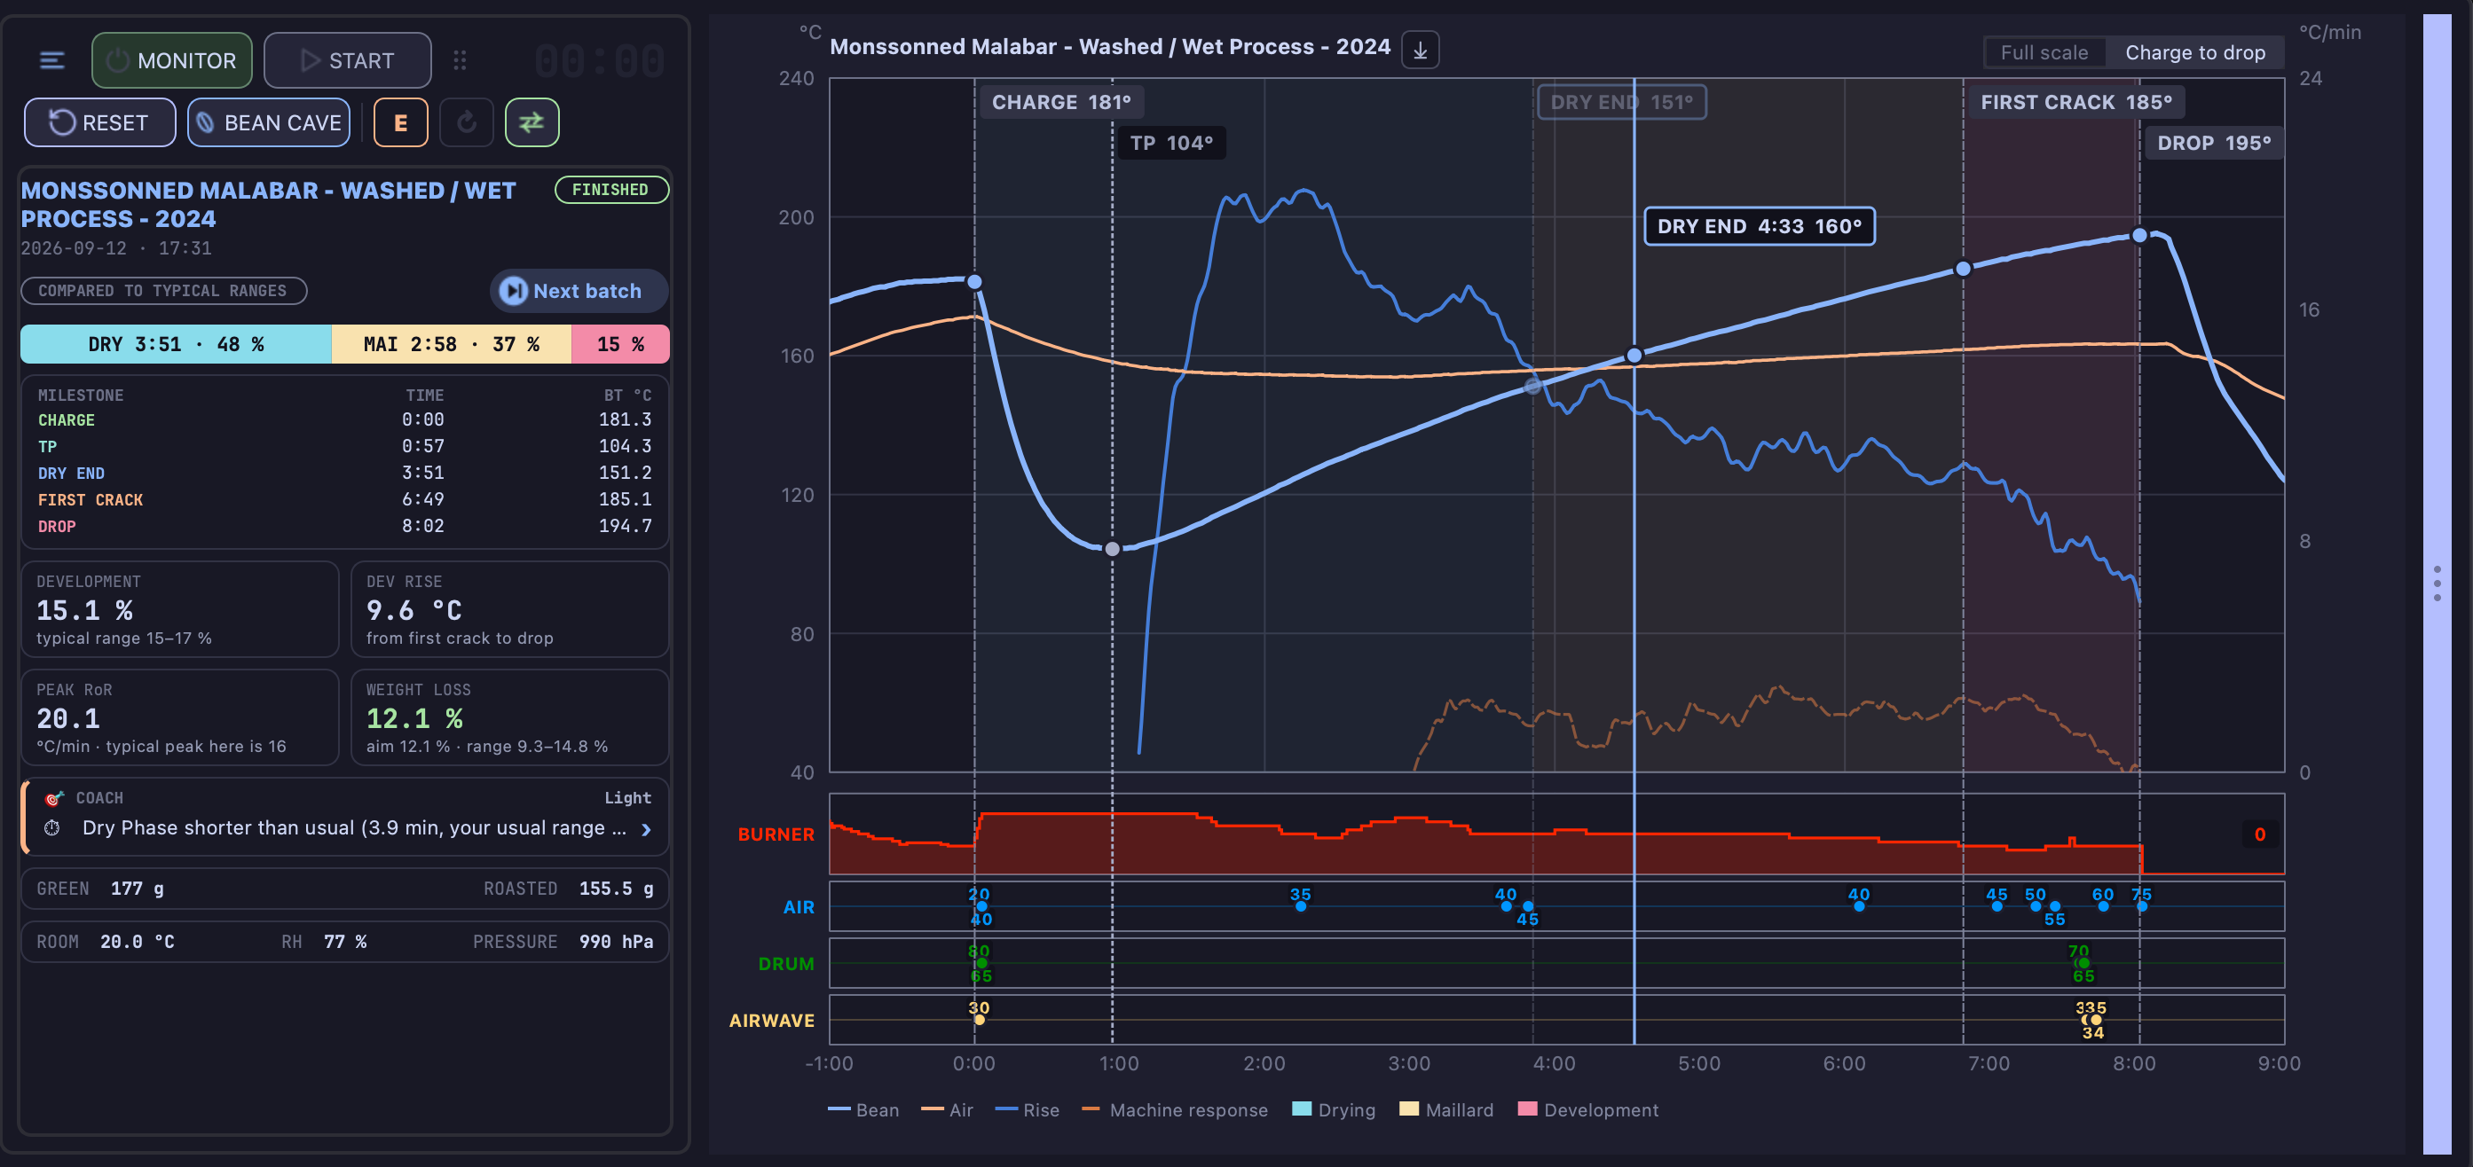Toggle the Rise series in legend
The image size is (2473, 1167).
tap(1028, 1109)
